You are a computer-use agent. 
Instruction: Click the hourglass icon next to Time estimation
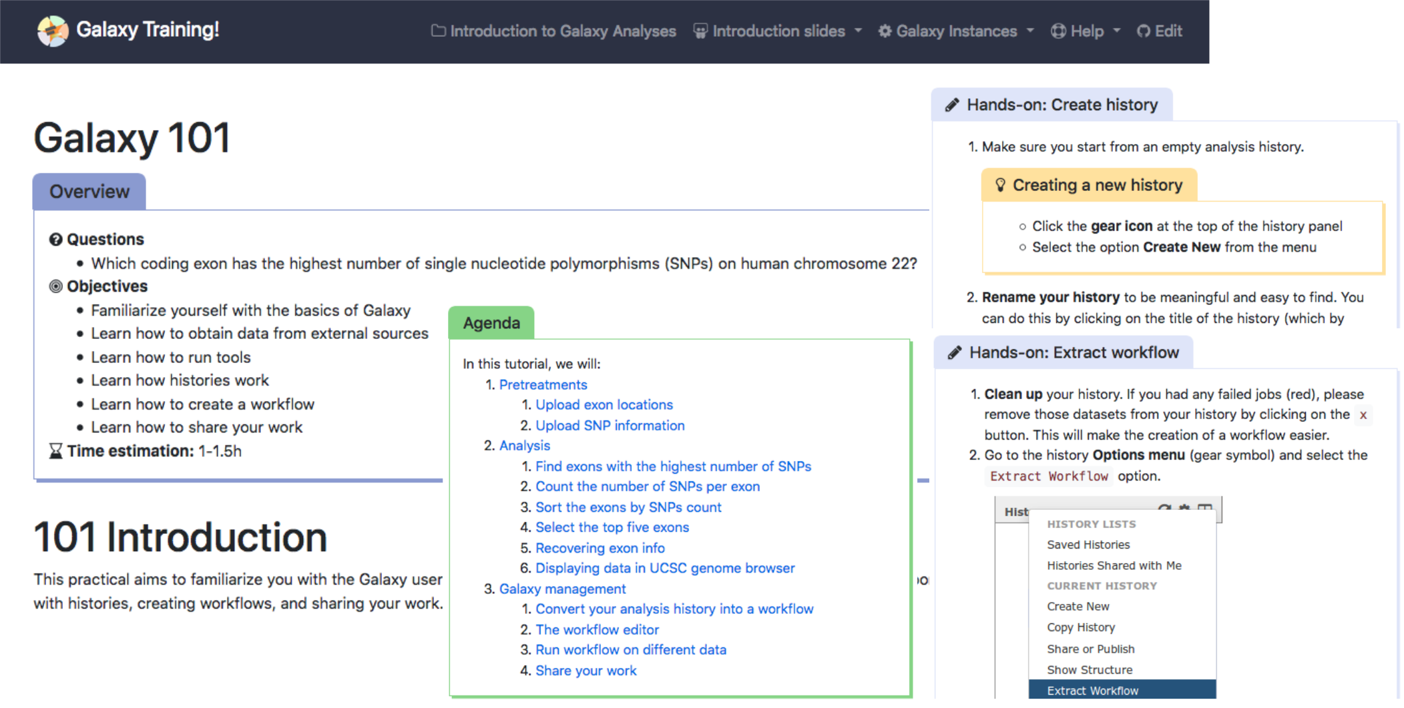[55, 451]
